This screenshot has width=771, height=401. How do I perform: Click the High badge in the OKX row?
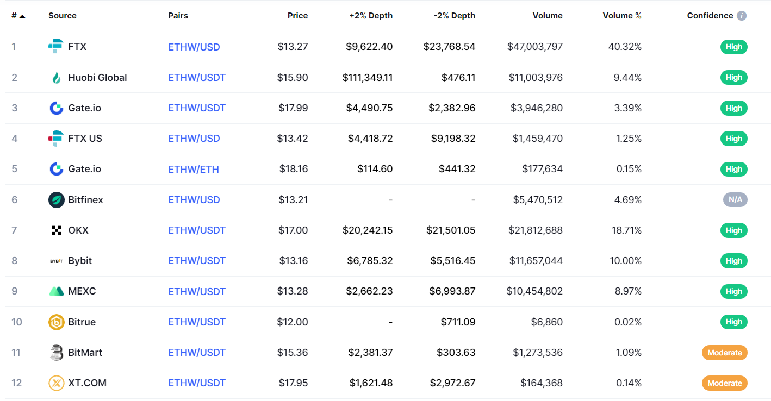[x=734, y=230]
